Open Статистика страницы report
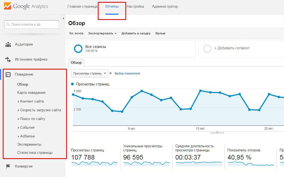 pyautogui.click(x=35, y=153)
